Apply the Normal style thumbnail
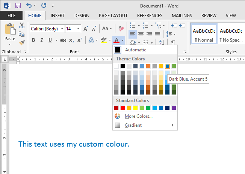The height and width of the screenshot is (174, 245). pyautogui.click(x=203, y=34)
